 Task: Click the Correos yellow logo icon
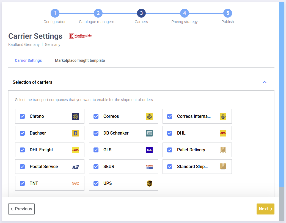(x=149, y=116)
